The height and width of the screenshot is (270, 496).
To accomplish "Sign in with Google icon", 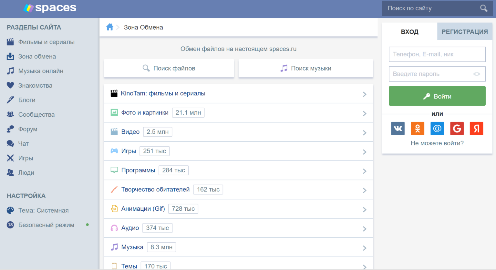I will [457, 129].
